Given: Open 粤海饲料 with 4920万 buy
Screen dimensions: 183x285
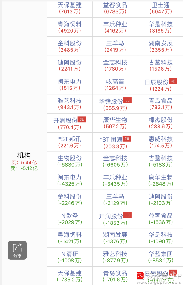Looking at the screenshot, I should tap(70, 27).
